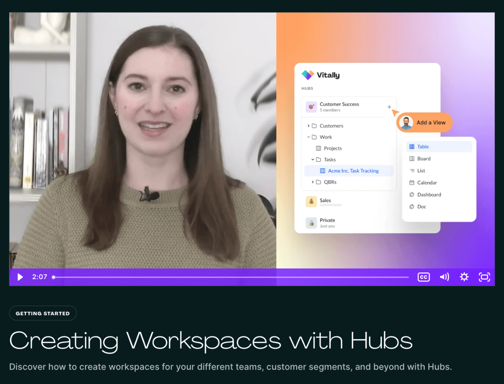Enter fullscreen mode
The height and width of the screenshot is (384, 504).
tap(484, 277)
